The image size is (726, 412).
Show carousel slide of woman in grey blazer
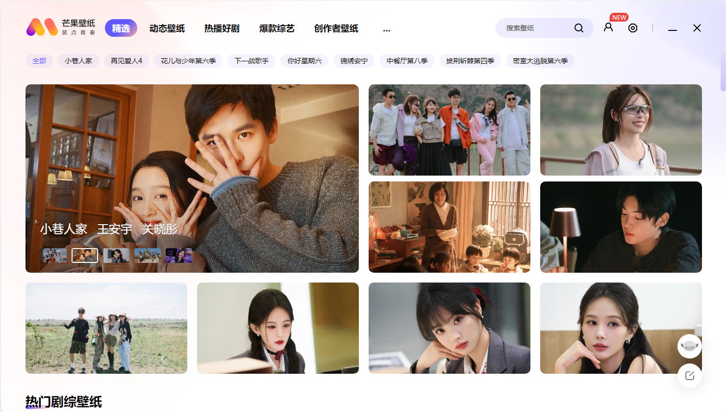tap(116, 256)
